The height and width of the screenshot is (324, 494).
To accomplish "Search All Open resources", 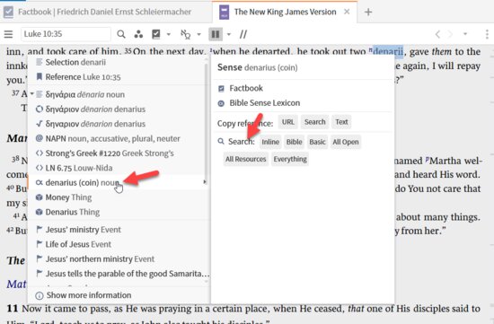I will (346, 142).
